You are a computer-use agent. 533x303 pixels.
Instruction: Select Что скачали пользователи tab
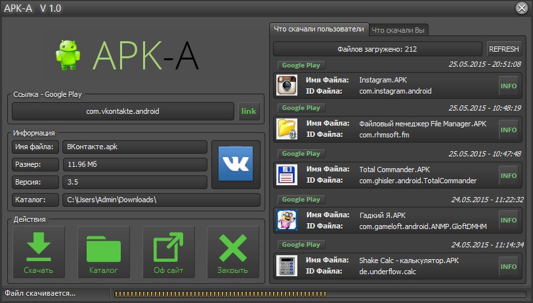[318, 29]
